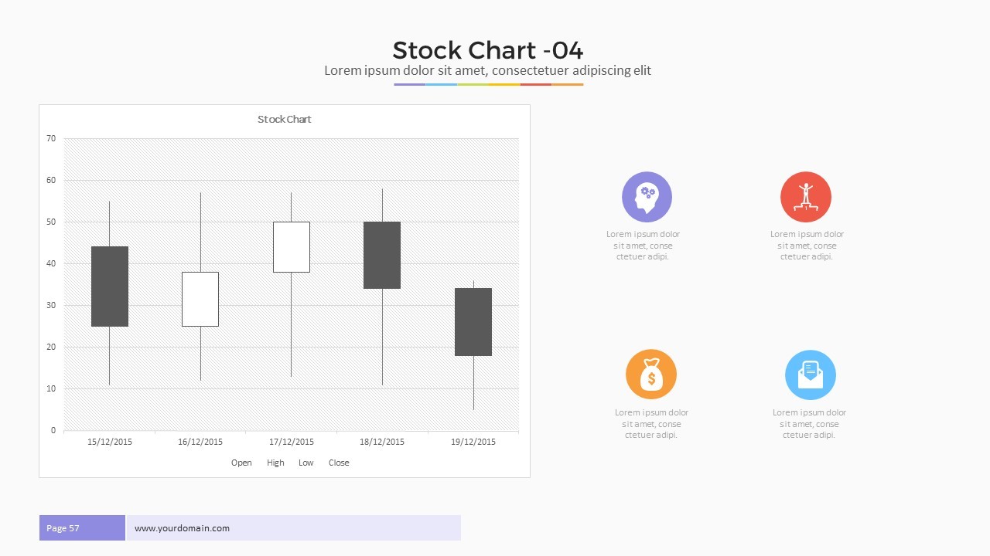Select the 19/12/2015 dark candlestick body
Image resolution: width=990 pixels, height=556 pixels.
[x=473, y=322]
